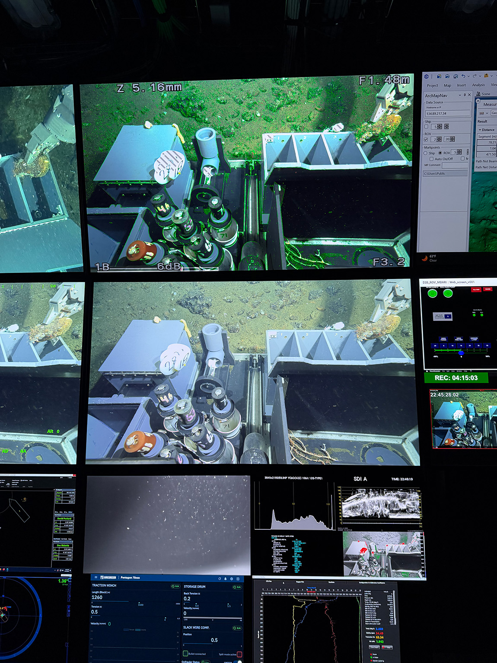Click the C:\Users\Public path field
Viewport: 497px width, 663px height.
click(x=445, y=173)
